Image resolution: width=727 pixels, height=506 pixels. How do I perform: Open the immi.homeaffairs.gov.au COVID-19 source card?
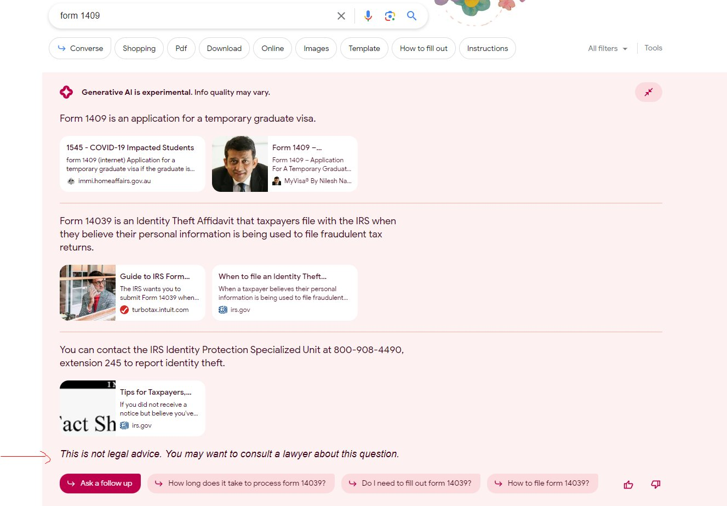(132, 164)
